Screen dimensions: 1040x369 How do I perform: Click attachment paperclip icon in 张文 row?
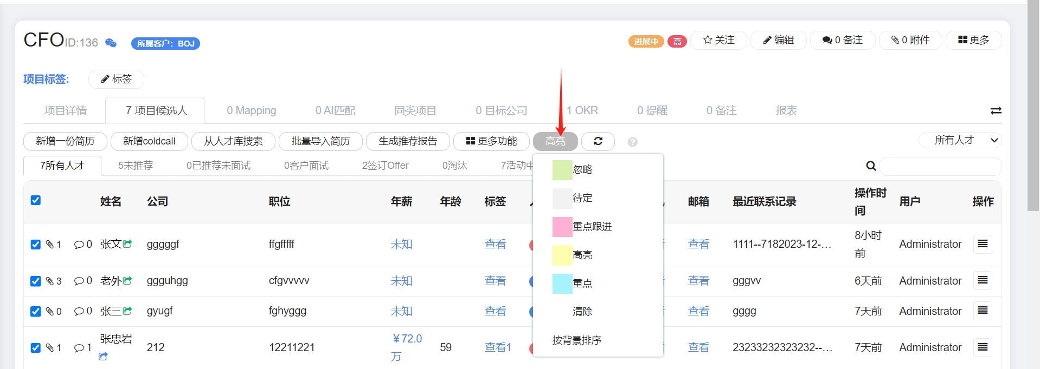click(50, 245)
